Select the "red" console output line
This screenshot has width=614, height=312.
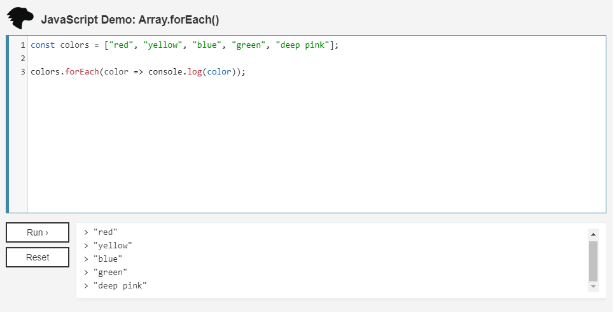click(x=106, y=232)
